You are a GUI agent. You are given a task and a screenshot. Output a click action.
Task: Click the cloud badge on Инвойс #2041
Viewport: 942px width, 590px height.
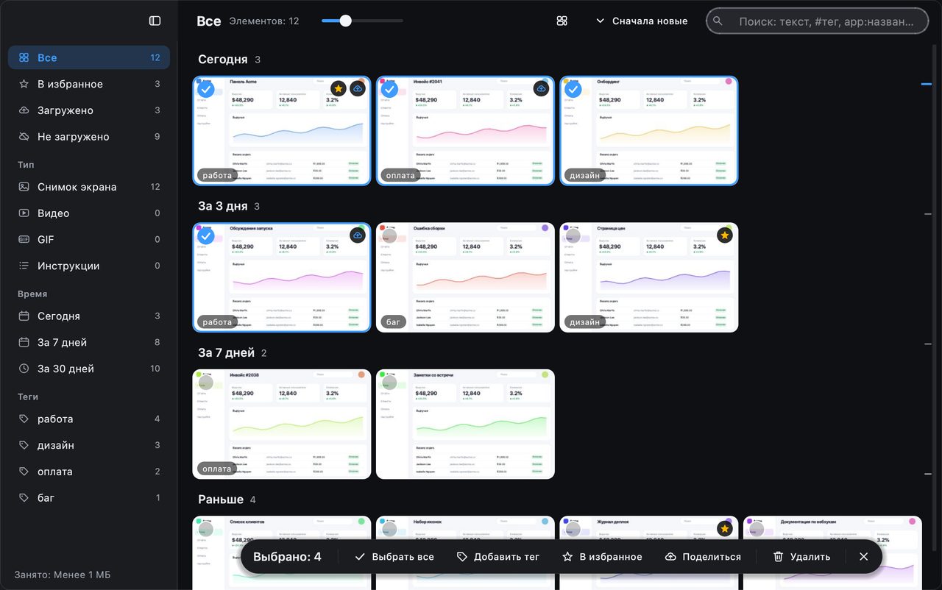point(541,89)
